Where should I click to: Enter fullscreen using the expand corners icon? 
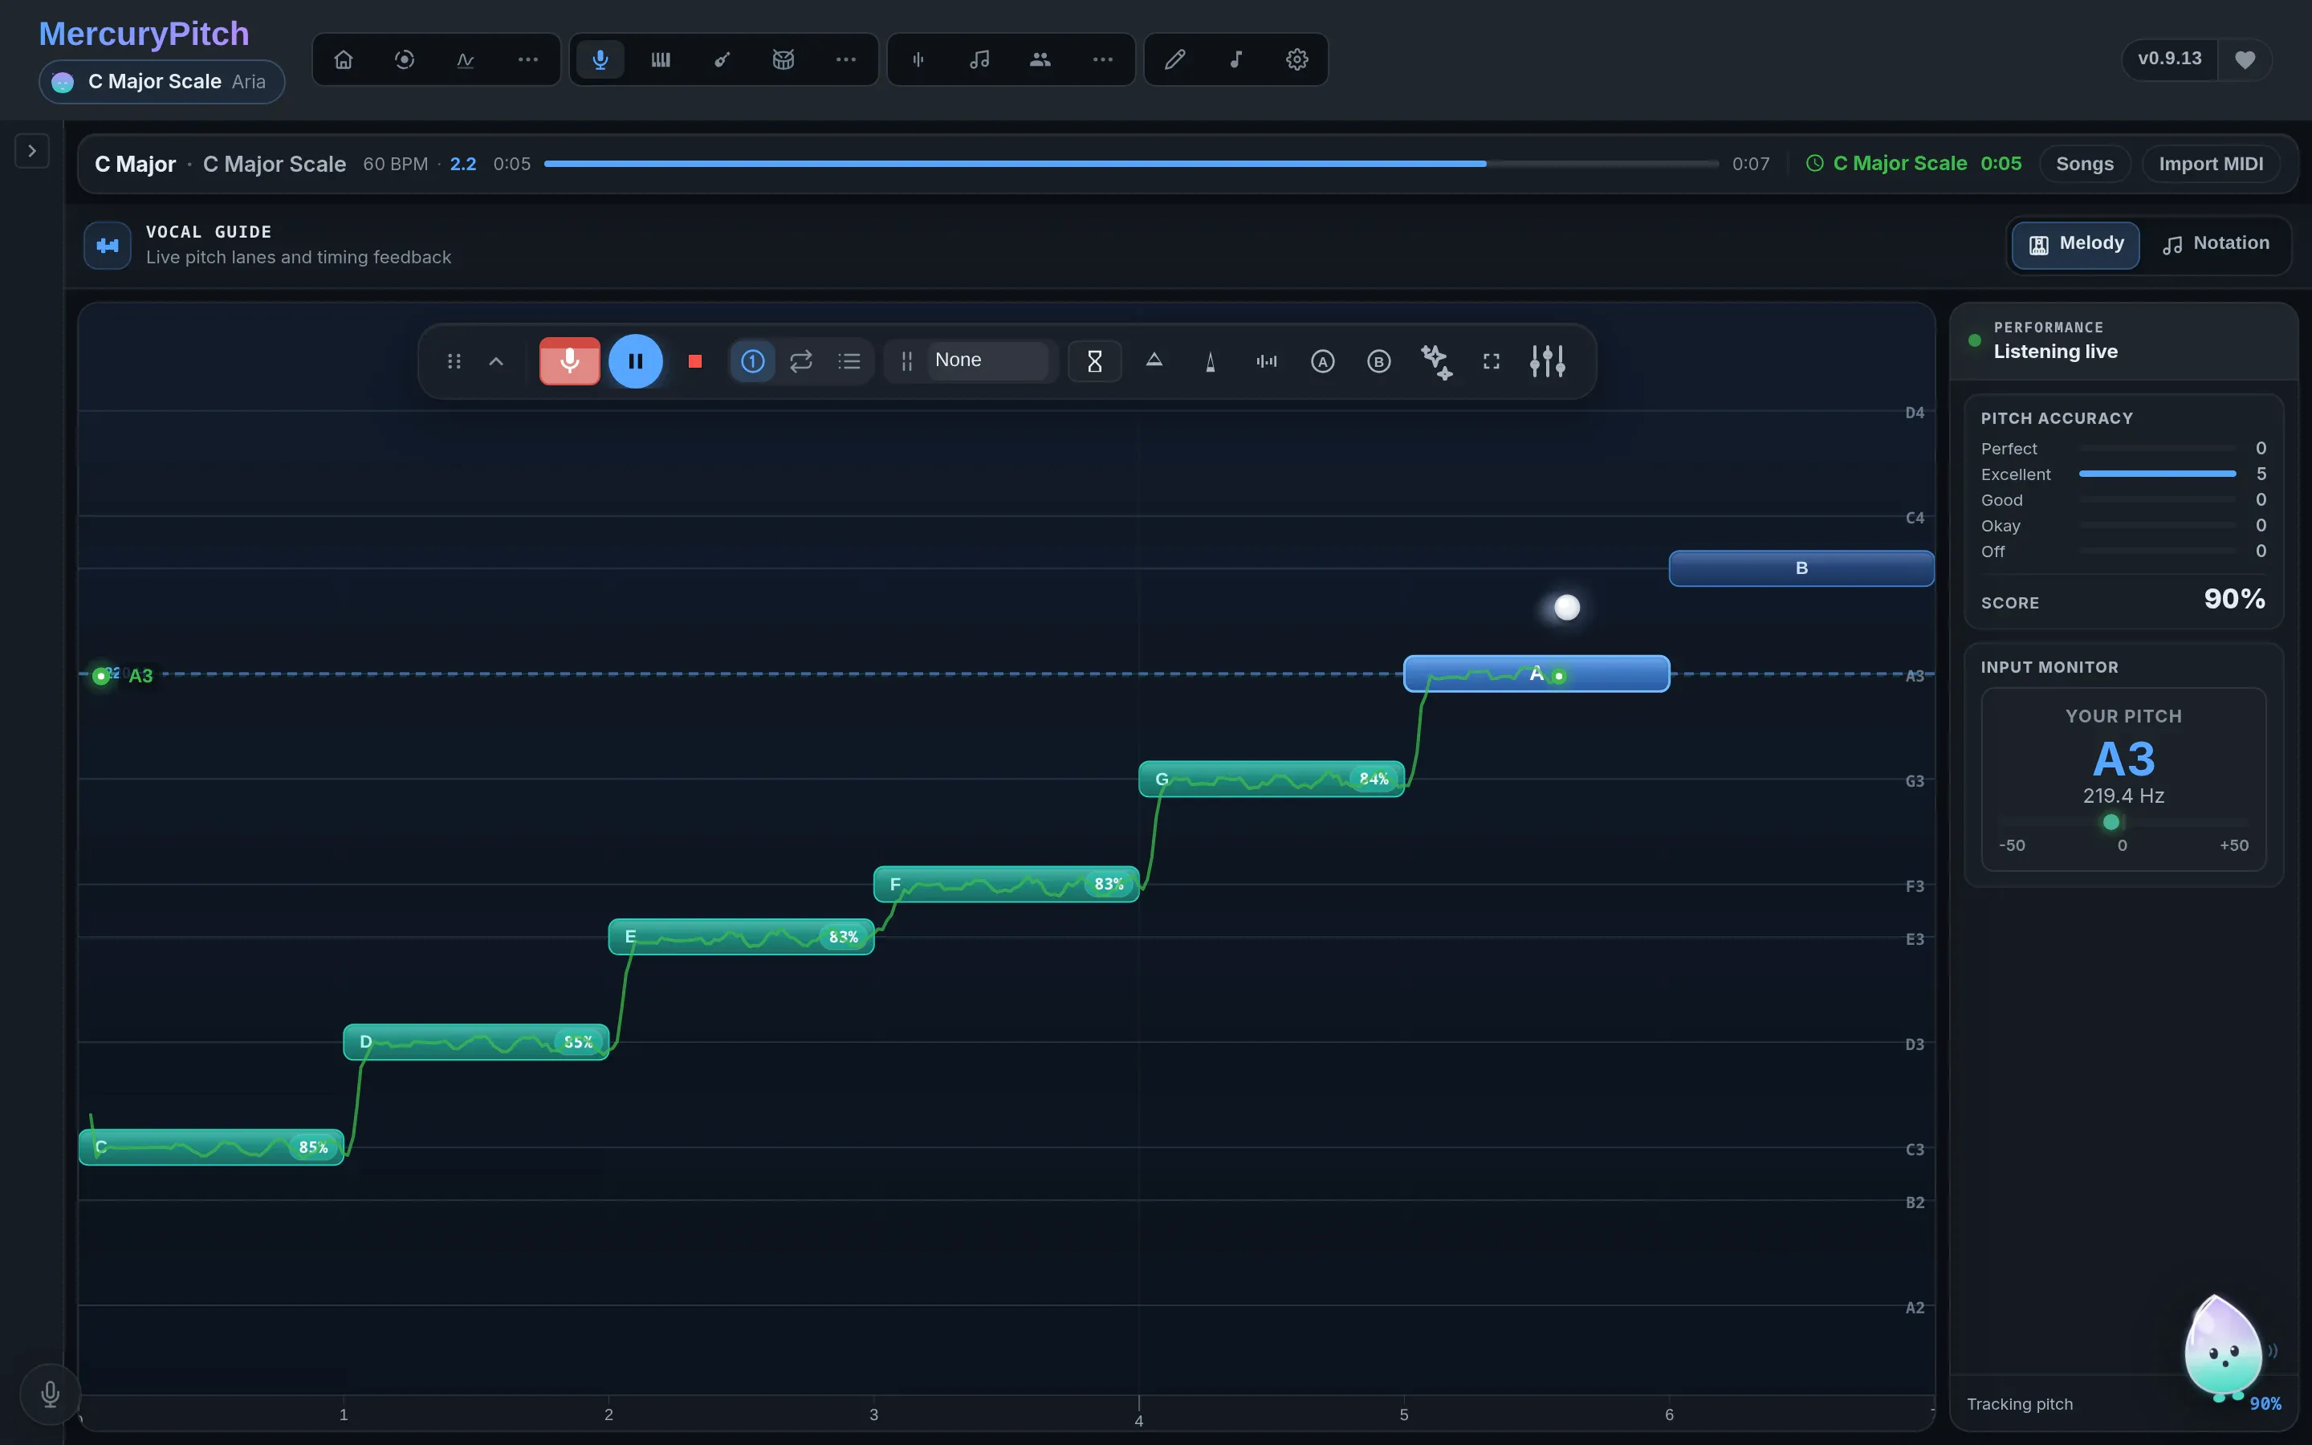click(1492, 361)
